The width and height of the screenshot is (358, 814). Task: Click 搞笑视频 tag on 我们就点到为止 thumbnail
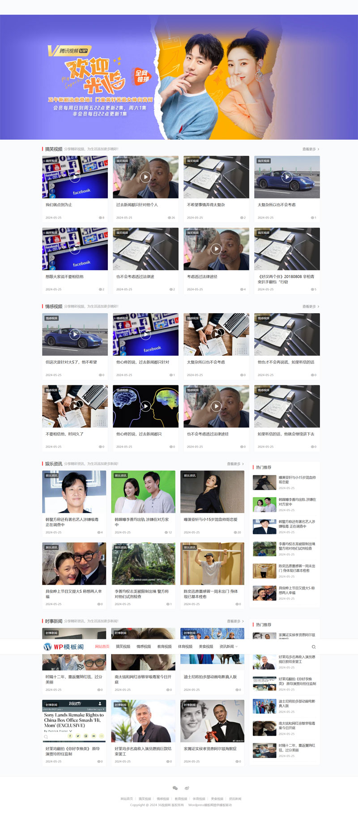click(51, 160)
